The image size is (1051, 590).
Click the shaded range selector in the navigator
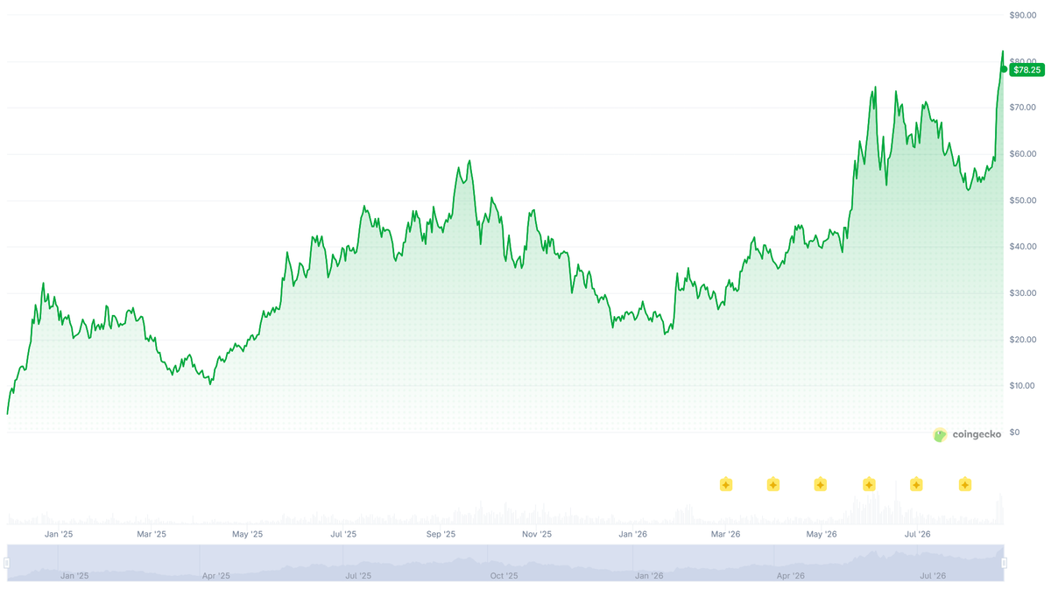coord(505,563)
